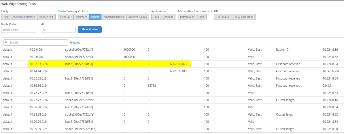Click the FIB Lookup button
Screen dimensions: 344x134
(x=223, y=17)
